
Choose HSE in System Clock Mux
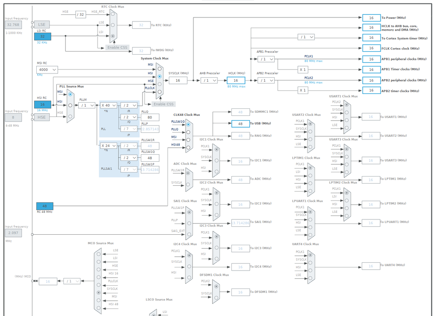159,84
